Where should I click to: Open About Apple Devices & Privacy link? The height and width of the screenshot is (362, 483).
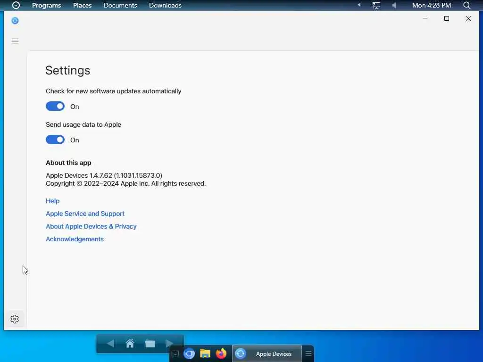pos(91,226)
